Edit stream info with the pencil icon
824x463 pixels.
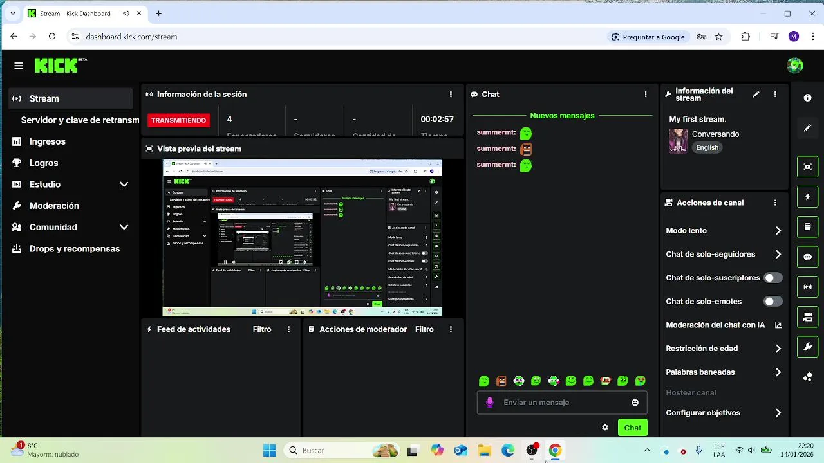pos(756,95)
